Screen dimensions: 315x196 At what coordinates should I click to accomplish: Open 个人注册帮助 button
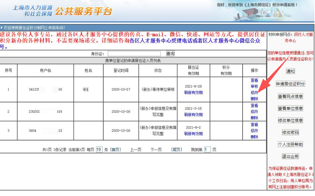coord(290,144)
